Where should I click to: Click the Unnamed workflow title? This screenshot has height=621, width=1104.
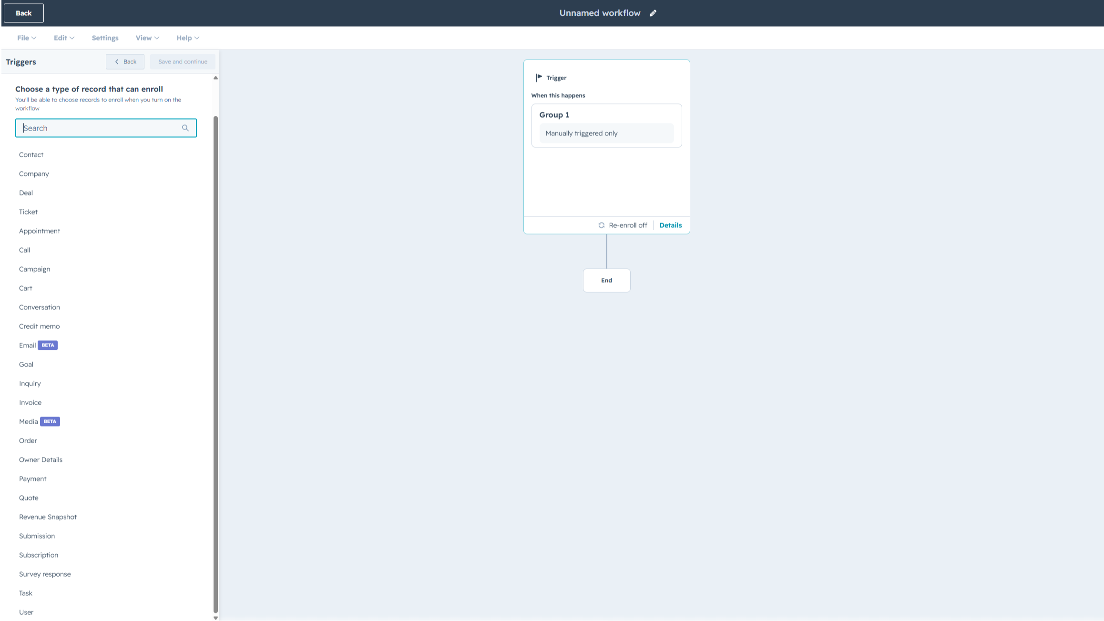tap(600, 13)
